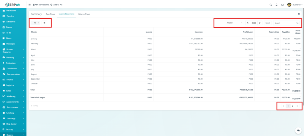This screenshot has width=304, height=136.
Task: Expand the Safekeep menu
Action: (x=13, y=113)
